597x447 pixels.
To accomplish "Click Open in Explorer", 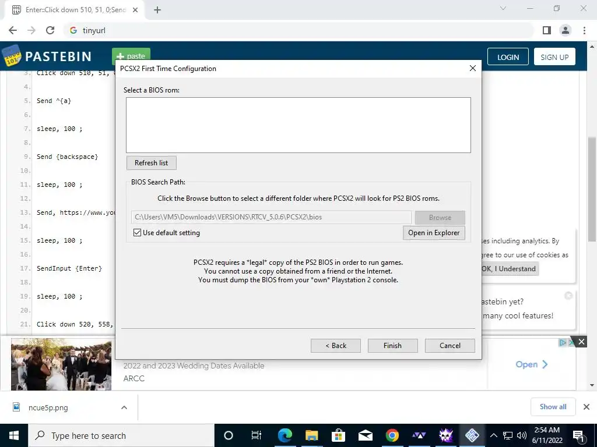I will 434,233.
